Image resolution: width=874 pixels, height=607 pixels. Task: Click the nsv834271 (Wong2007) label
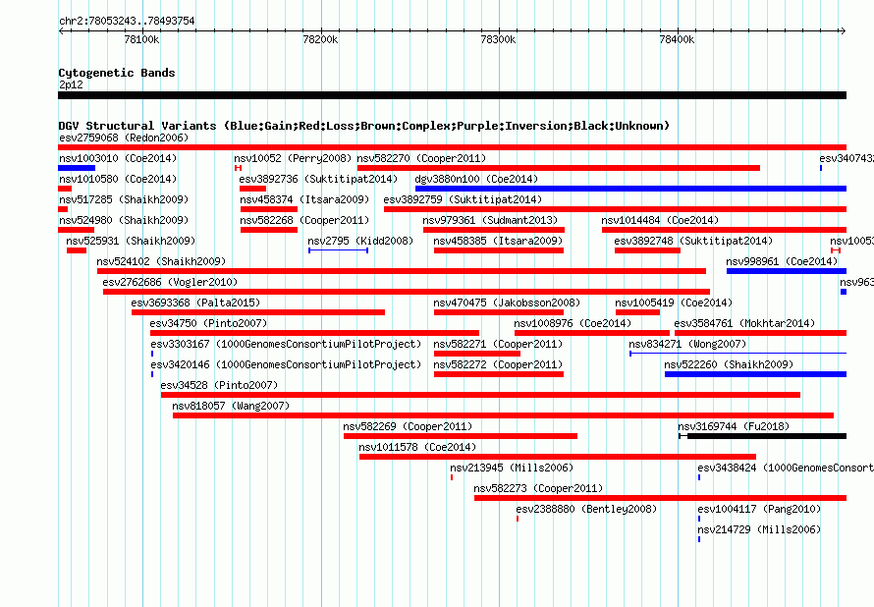[687, 344]
